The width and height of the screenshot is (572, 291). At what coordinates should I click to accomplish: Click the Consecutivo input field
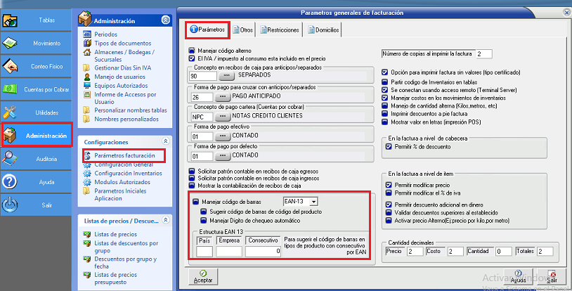[264, 251]
